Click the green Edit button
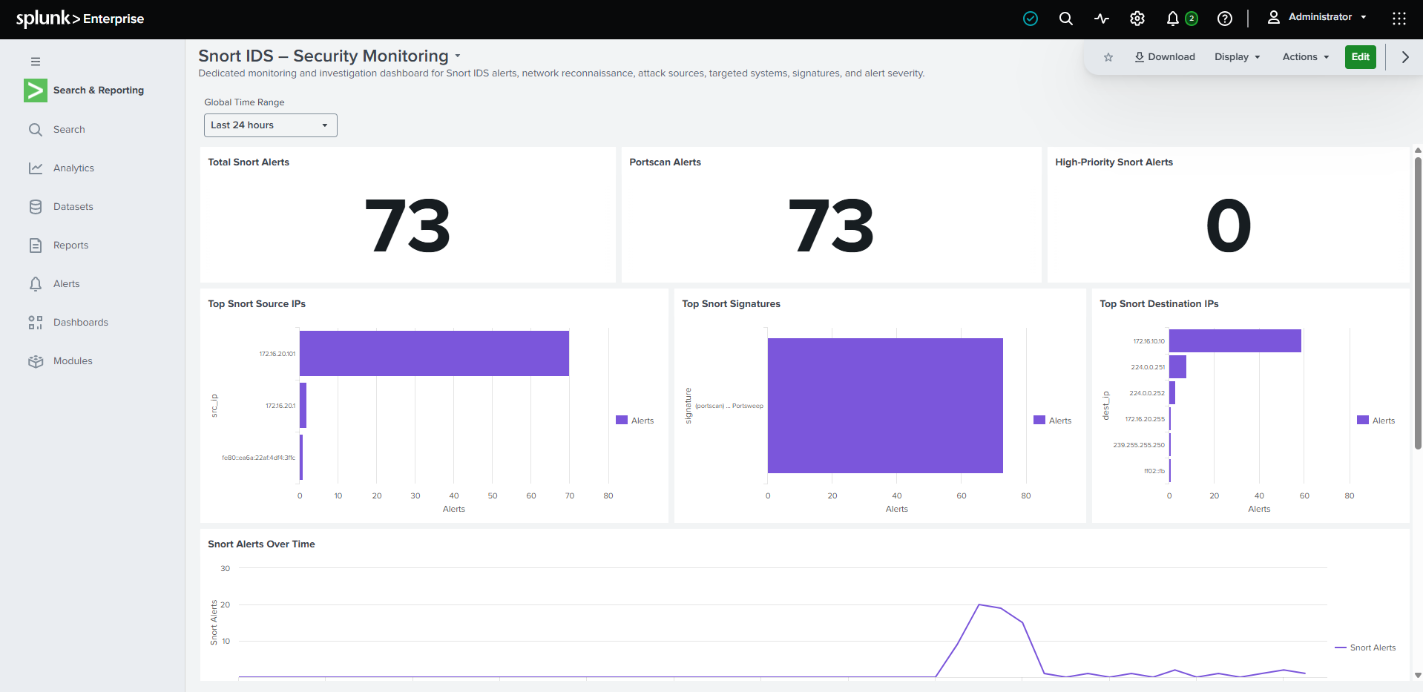 pyautogui.click(x=1361, y=57)
